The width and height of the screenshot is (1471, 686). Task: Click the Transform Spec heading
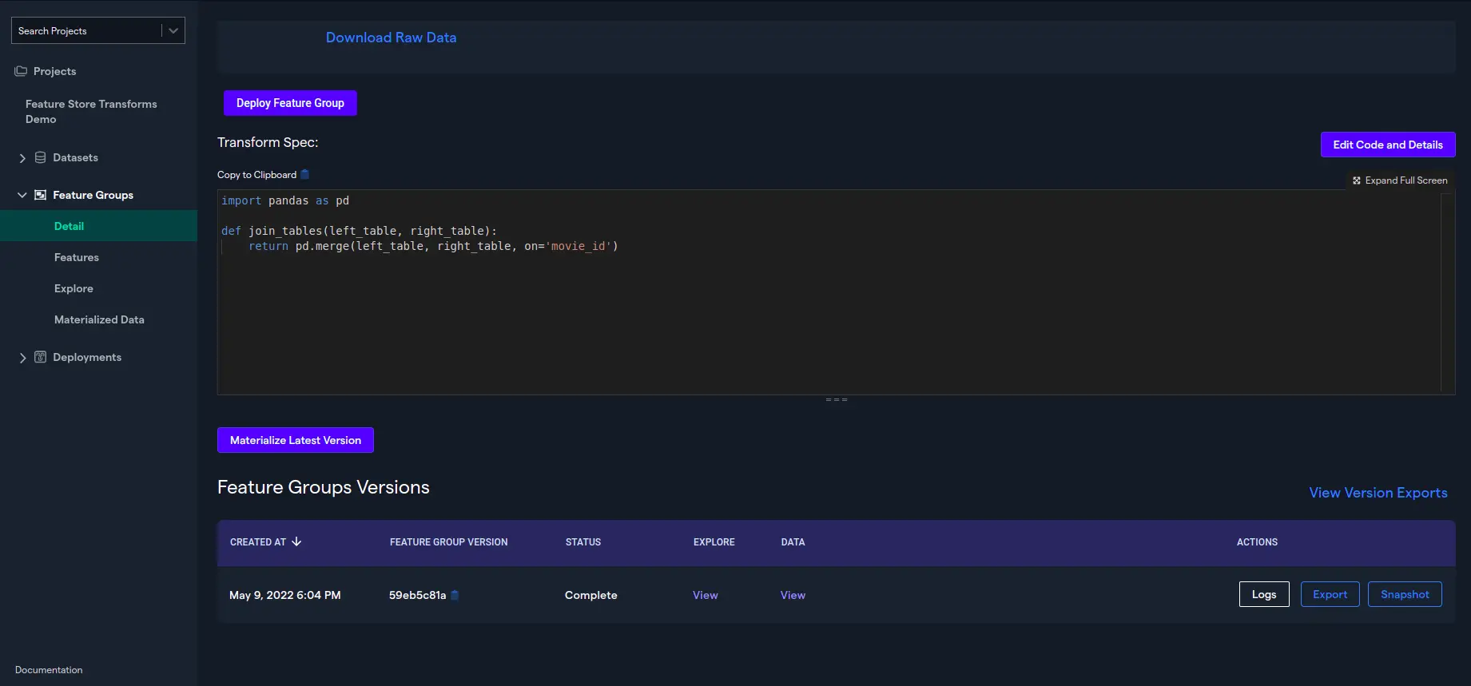point(268,142)
